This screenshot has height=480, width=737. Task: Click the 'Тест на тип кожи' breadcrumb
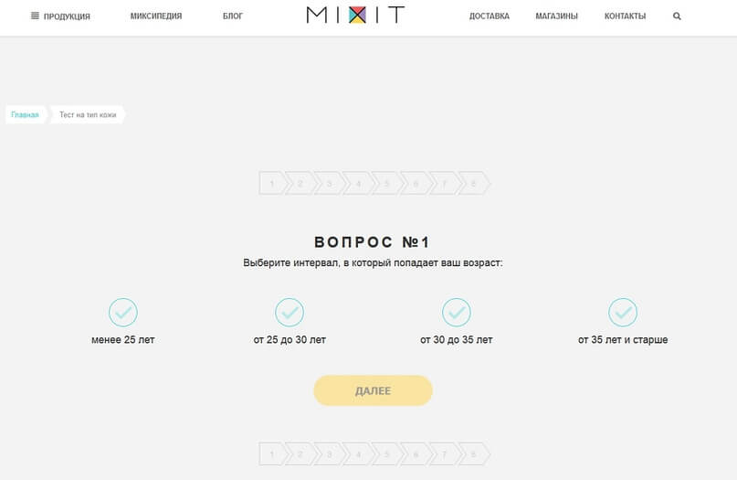click(88, 115)
